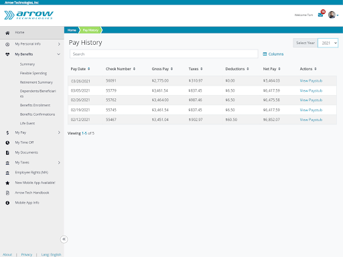Click the My Time Off clock icon
The height and width of the screenshot is (257, 343).
click(7, 143)
